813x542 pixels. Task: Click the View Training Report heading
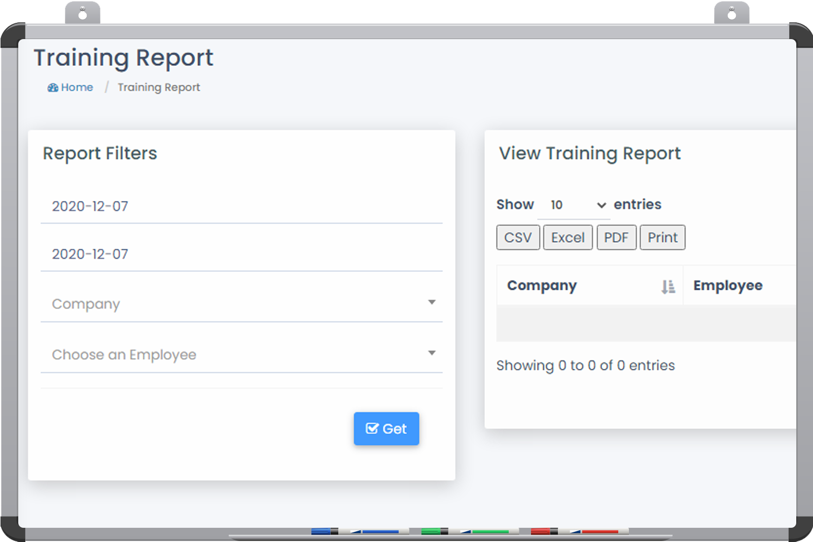click(x=589, y=153)
